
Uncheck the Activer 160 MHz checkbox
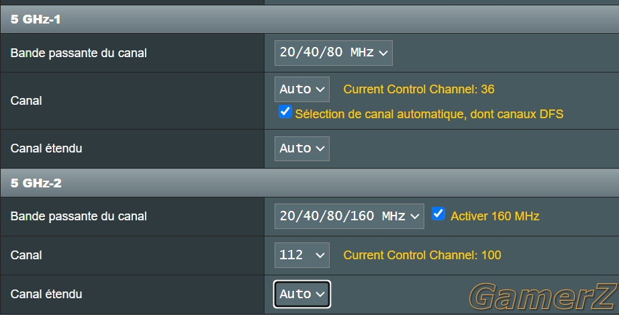tap(438, 214)
